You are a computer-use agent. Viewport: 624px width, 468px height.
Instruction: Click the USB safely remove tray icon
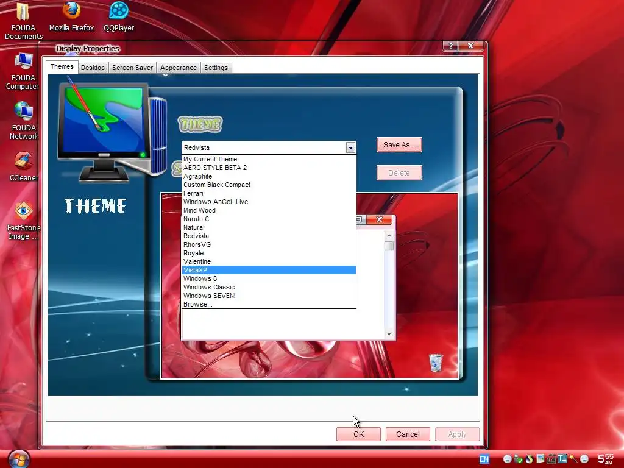(519, 459)
